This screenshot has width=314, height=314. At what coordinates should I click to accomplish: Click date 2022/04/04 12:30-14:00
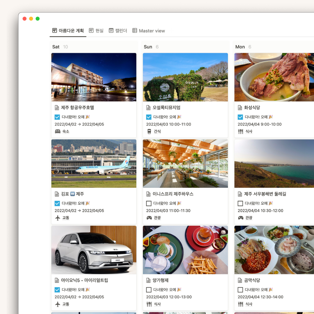(260, 297)
